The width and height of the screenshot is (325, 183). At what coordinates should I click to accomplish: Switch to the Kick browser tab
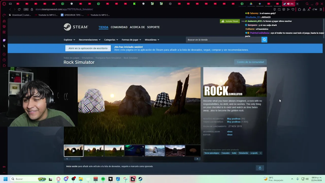pyautogui.click(x=134, y=4)
